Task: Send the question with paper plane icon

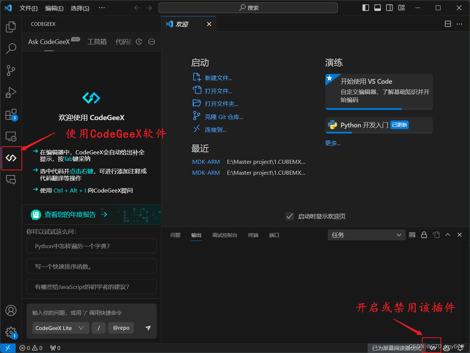Action: point(148,328)
